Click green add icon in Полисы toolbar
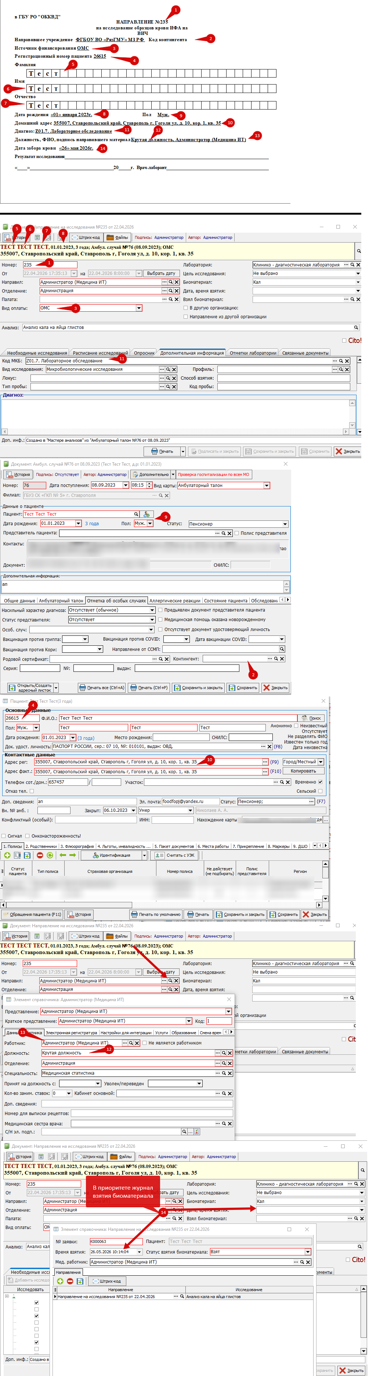This screenshot has width=369, height=1376. tap(7, 855)
